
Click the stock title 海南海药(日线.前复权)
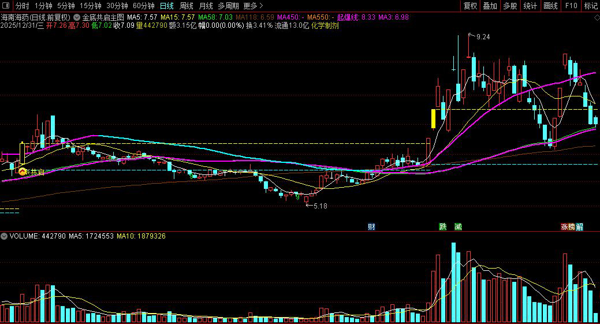tap(36, 17)
